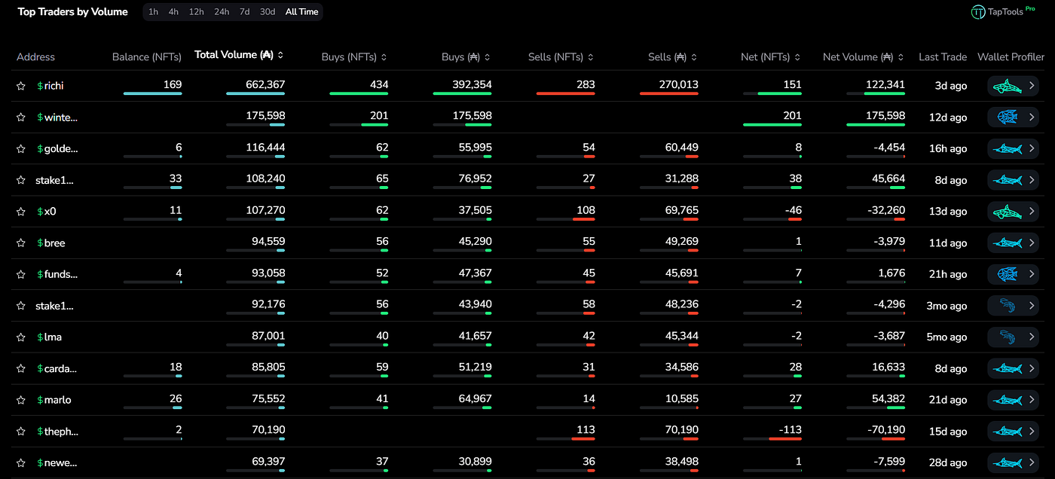1055x479 pixels.
Task: Click last trade value 5mo ago
Action: pos(946,337)
